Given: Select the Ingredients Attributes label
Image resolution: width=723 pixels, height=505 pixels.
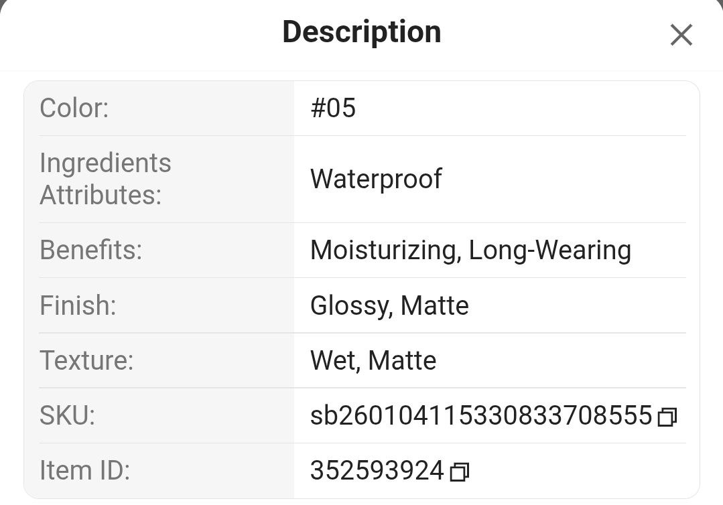Looking at the screenshot, I should pyautogui.click(x=105, y=179).
